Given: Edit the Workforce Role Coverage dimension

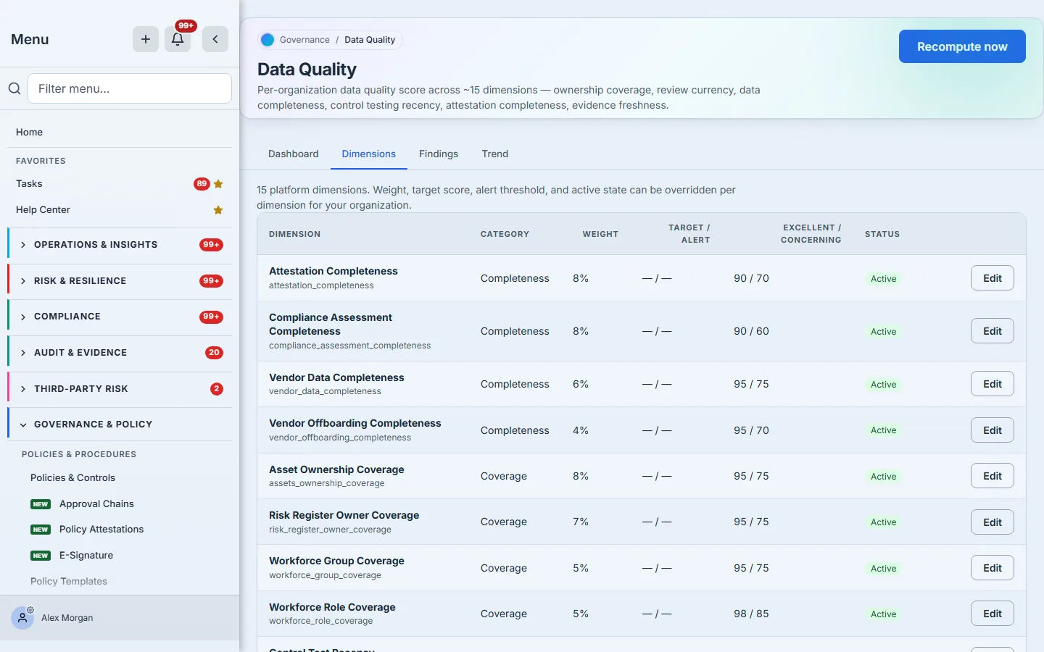Looking at the screenshot, I should pyautogui.click(x=993, y=614).
